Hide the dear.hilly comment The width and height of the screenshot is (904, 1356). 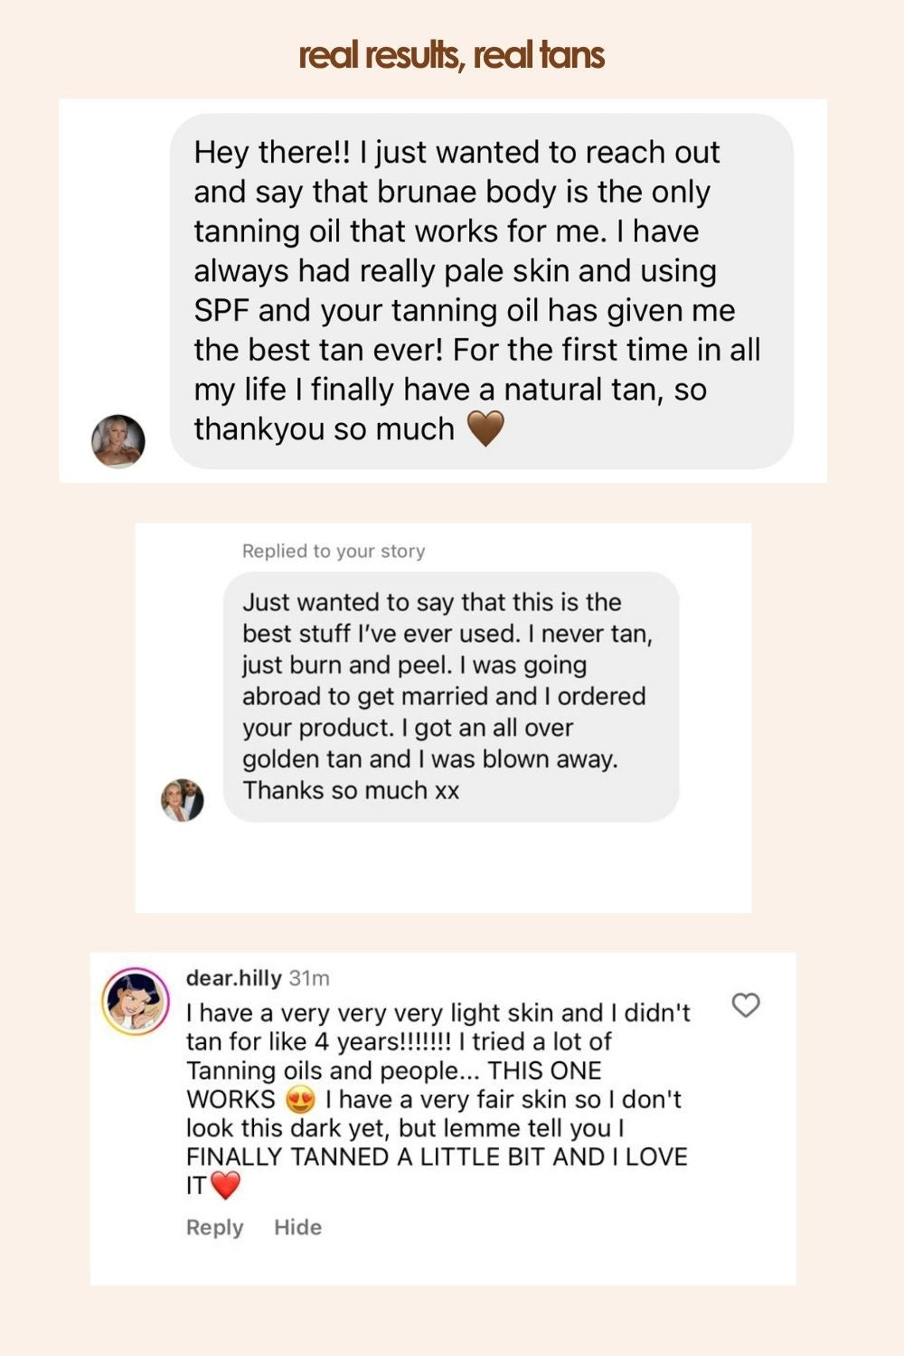click(x=297, y=1228)
